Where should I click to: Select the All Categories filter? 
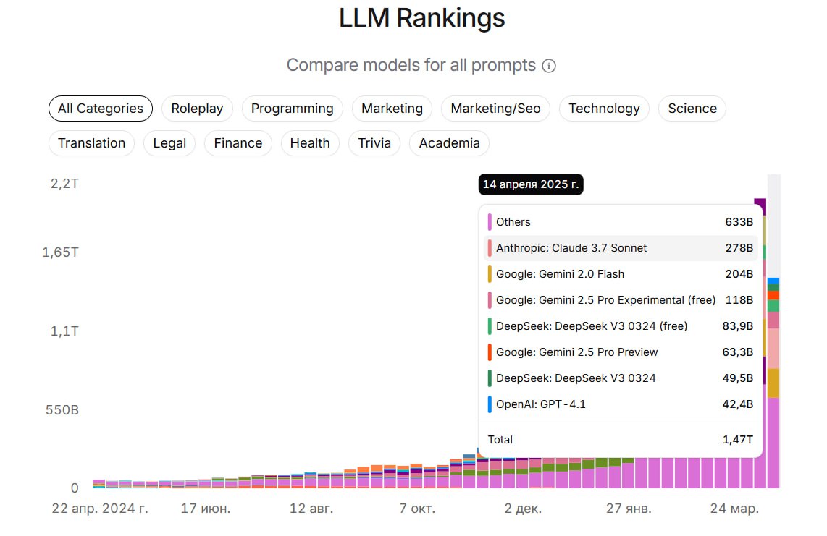coord(101,109)
